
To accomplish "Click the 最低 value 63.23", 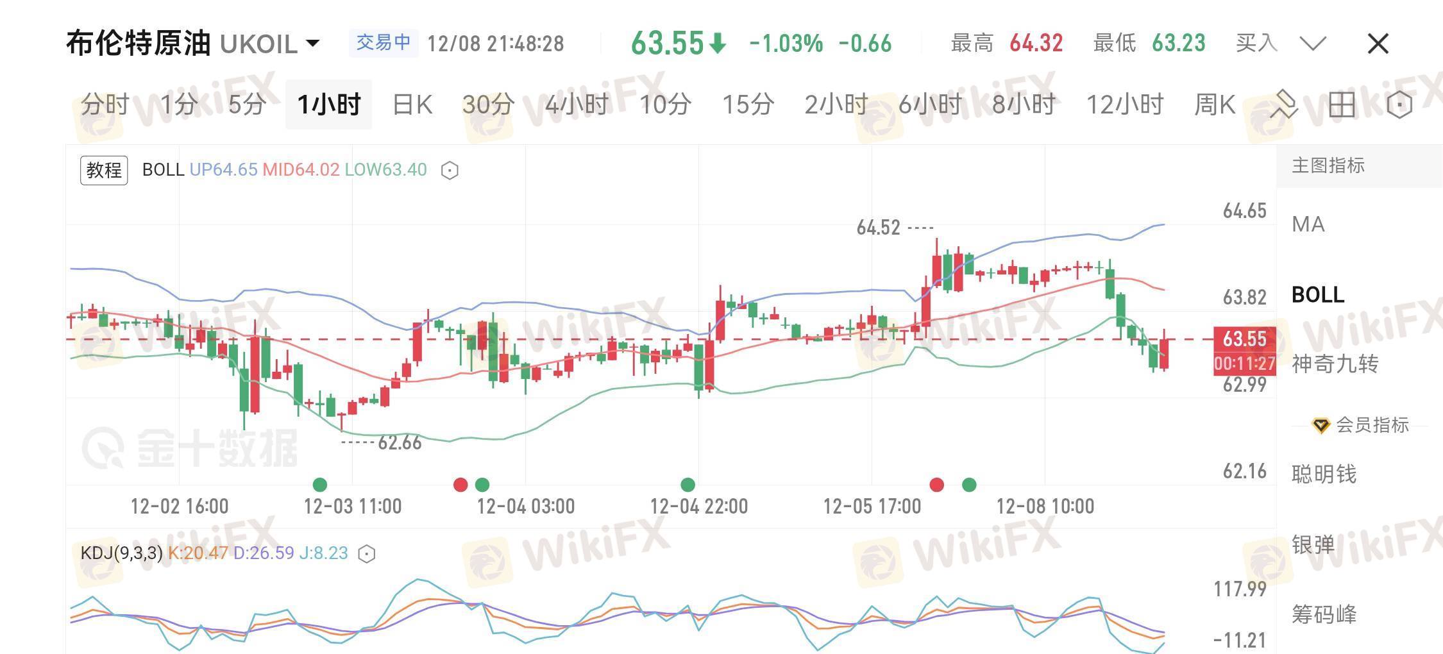I will point(1179,44).
